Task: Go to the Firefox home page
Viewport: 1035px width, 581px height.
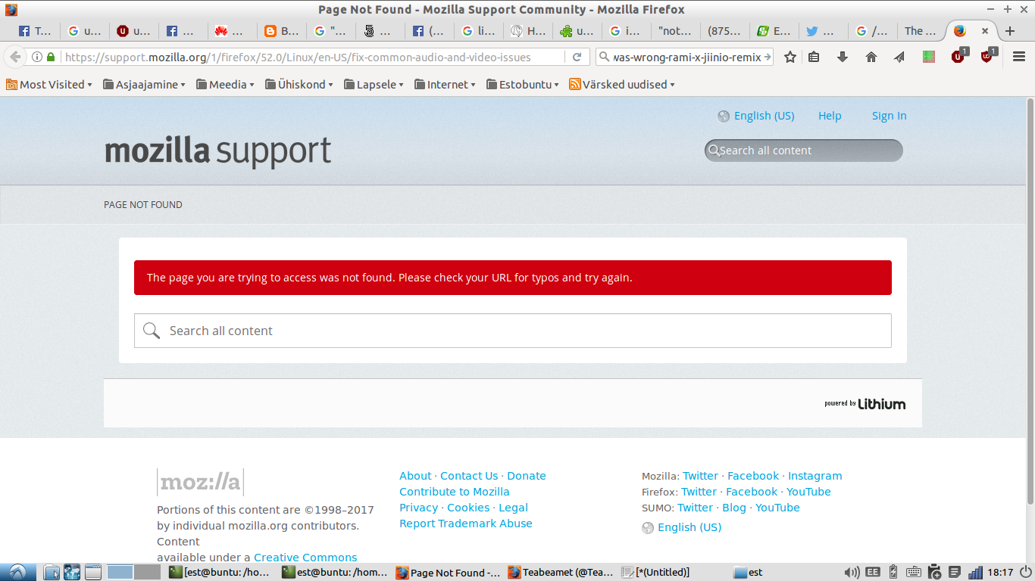Action: pos(871,57)
